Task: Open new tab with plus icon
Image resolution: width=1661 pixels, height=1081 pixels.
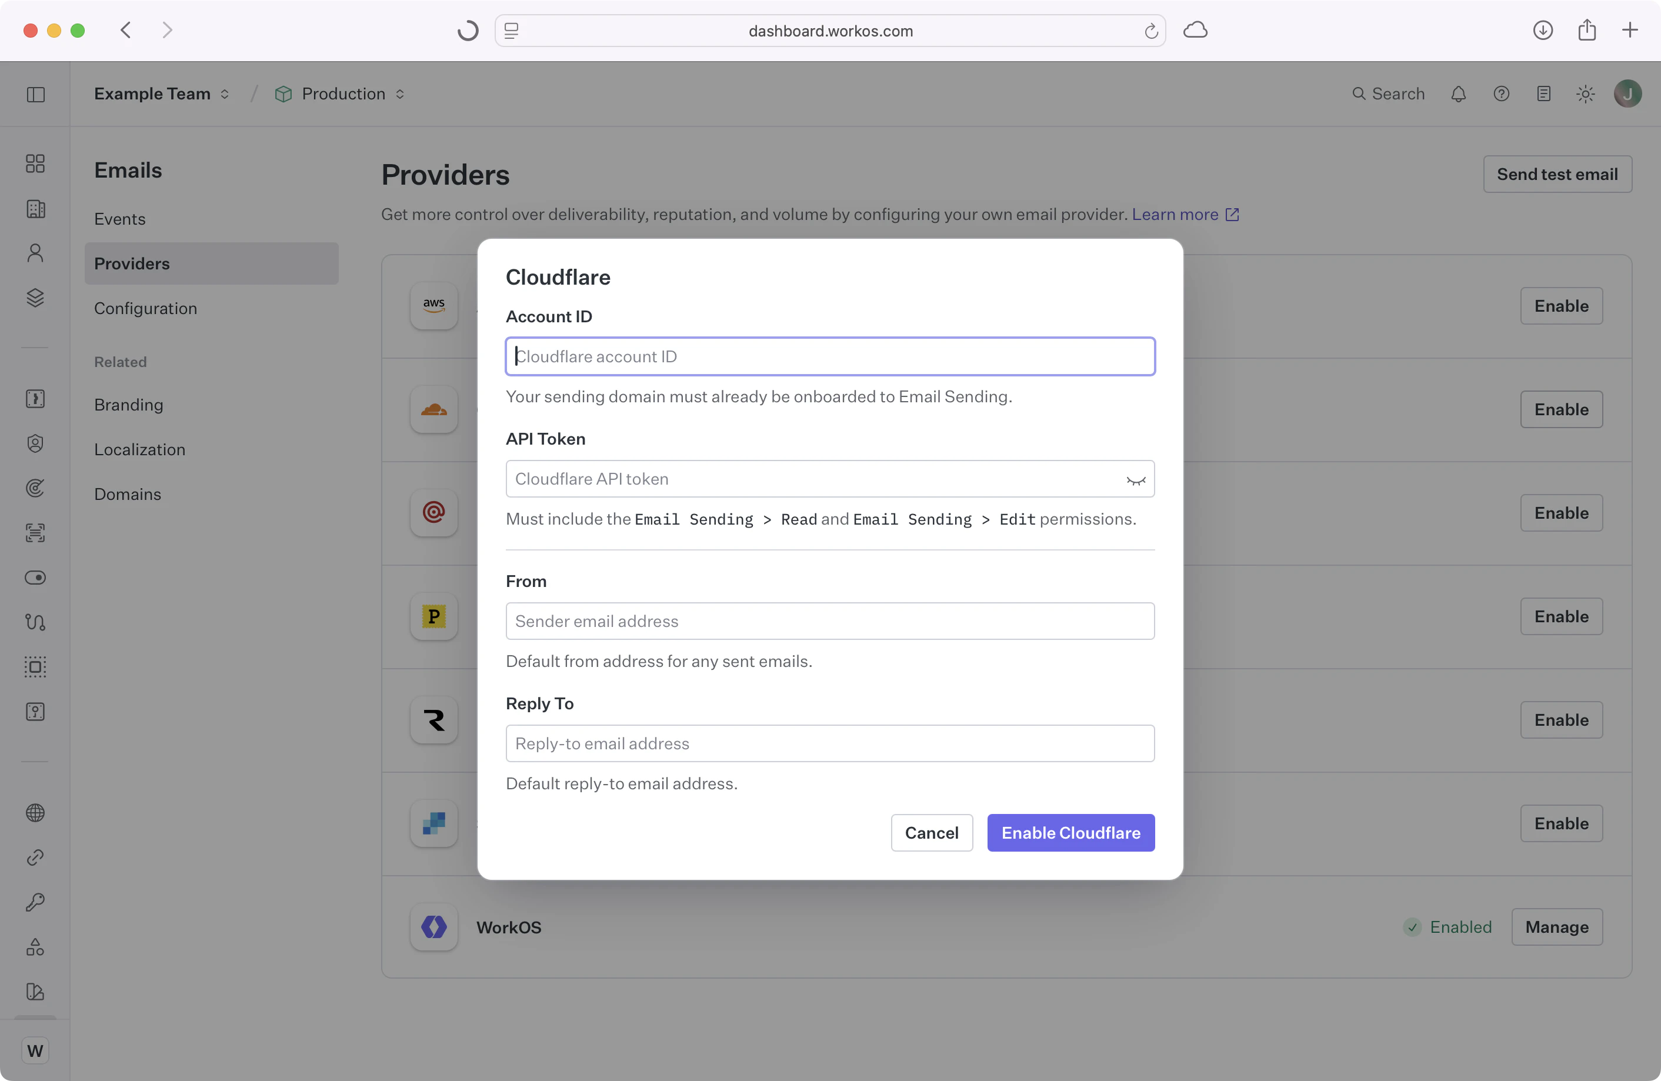Action: pos(1630,30)
